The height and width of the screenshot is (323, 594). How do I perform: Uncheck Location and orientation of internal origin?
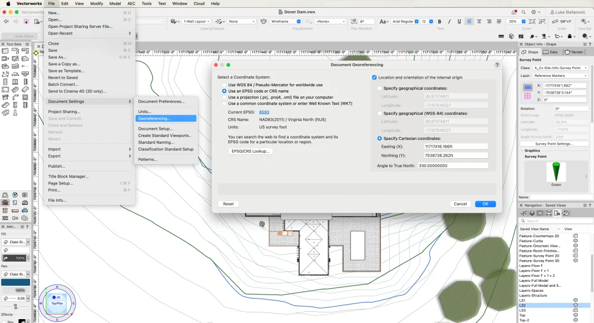(374, 77)
